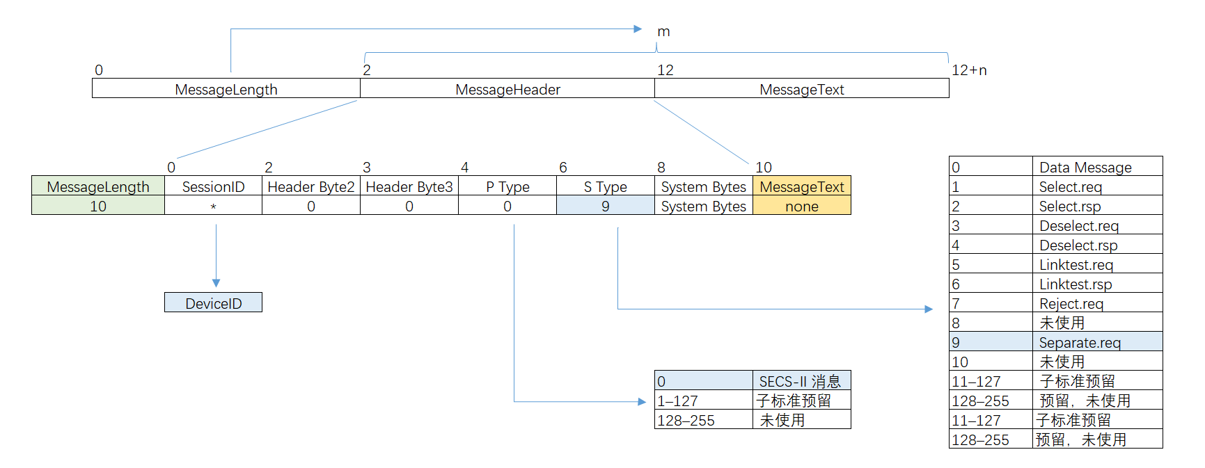The width and height of the screenshot is (1205, 468).
Task: Select the yellow MessageText header cell
Action: (x=801, y=186)
